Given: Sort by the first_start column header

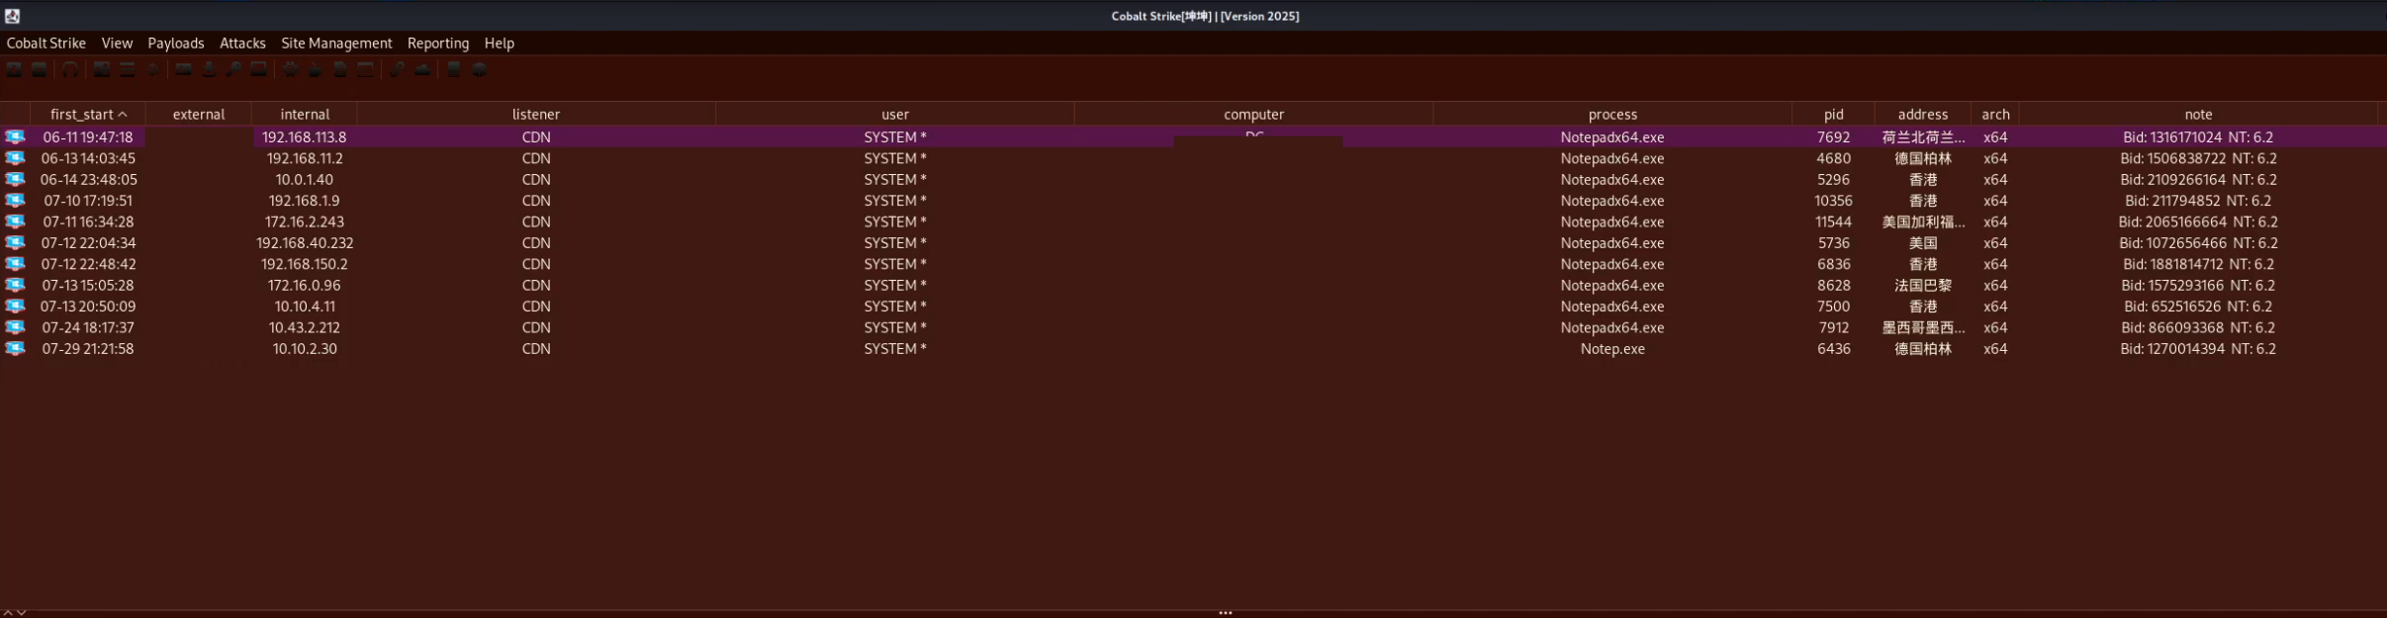Looking at the screenshot, I should pos(88,115).
